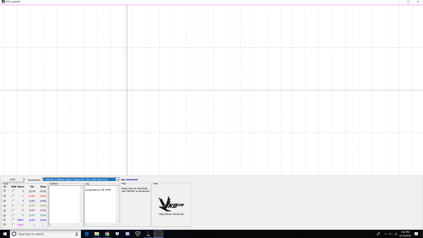
Task: Open Windows Security shield in taskbar
Action: [117, 234]
